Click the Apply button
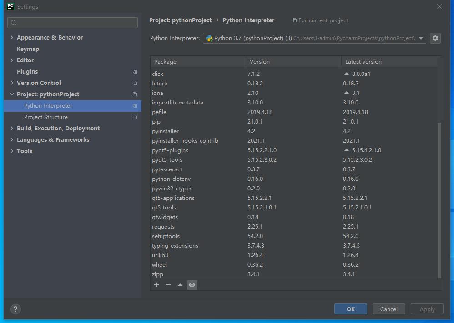The height and width of the screenshot is (323, 454). tap(427, 309)
